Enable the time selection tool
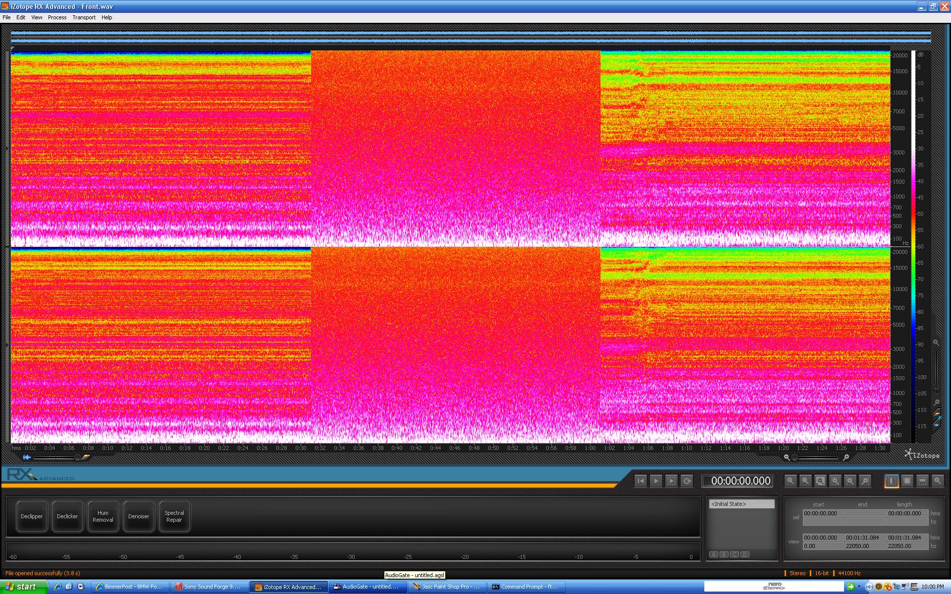 (892, 481)
